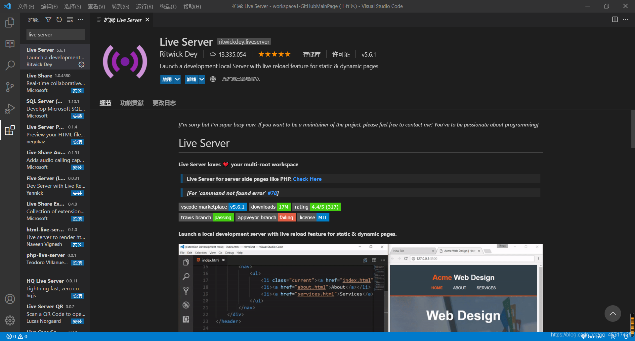Select Live Server 5.6.1 in extension list

click(55, 57)
